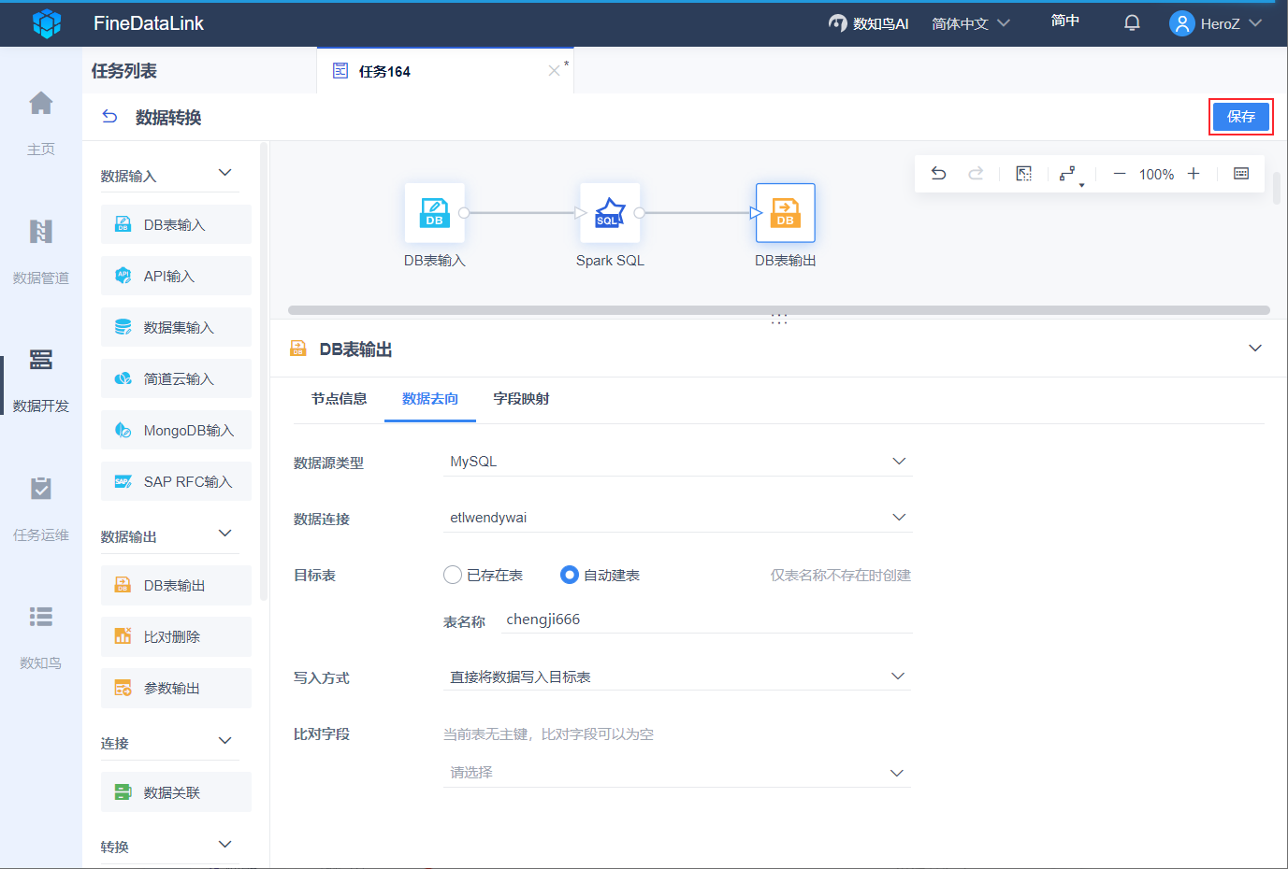Close the 任务164 tab
Viewport: 1288px width, 869px height.
(x=554, y=71)
